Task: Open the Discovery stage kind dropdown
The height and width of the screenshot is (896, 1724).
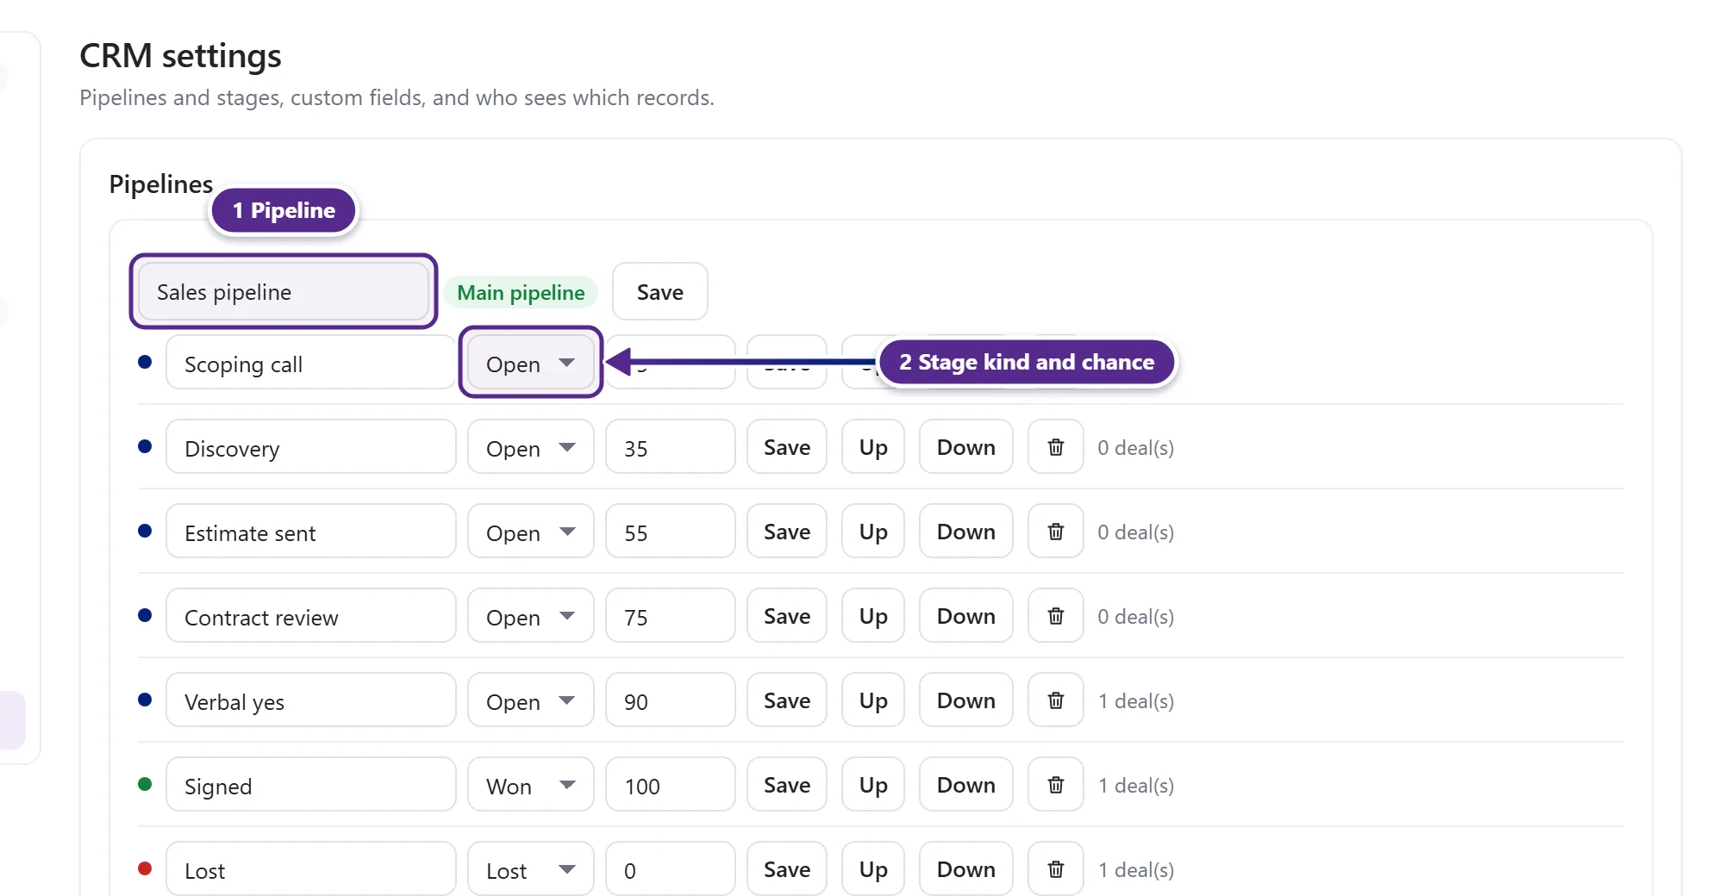Action: (x=530, y=447)
